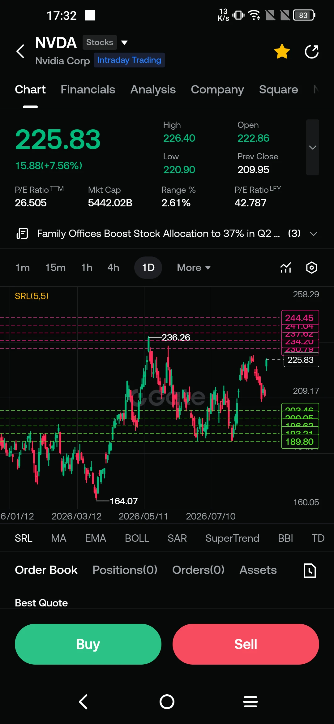Tap the 236.26 high price label

coord(176,337)
